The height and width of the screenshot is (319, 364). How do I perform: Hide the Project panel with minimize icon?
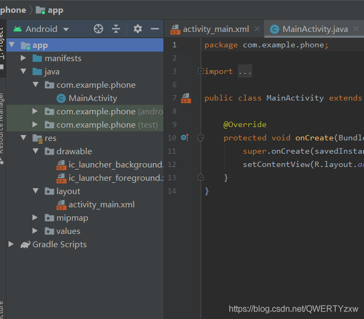point(155,29)
